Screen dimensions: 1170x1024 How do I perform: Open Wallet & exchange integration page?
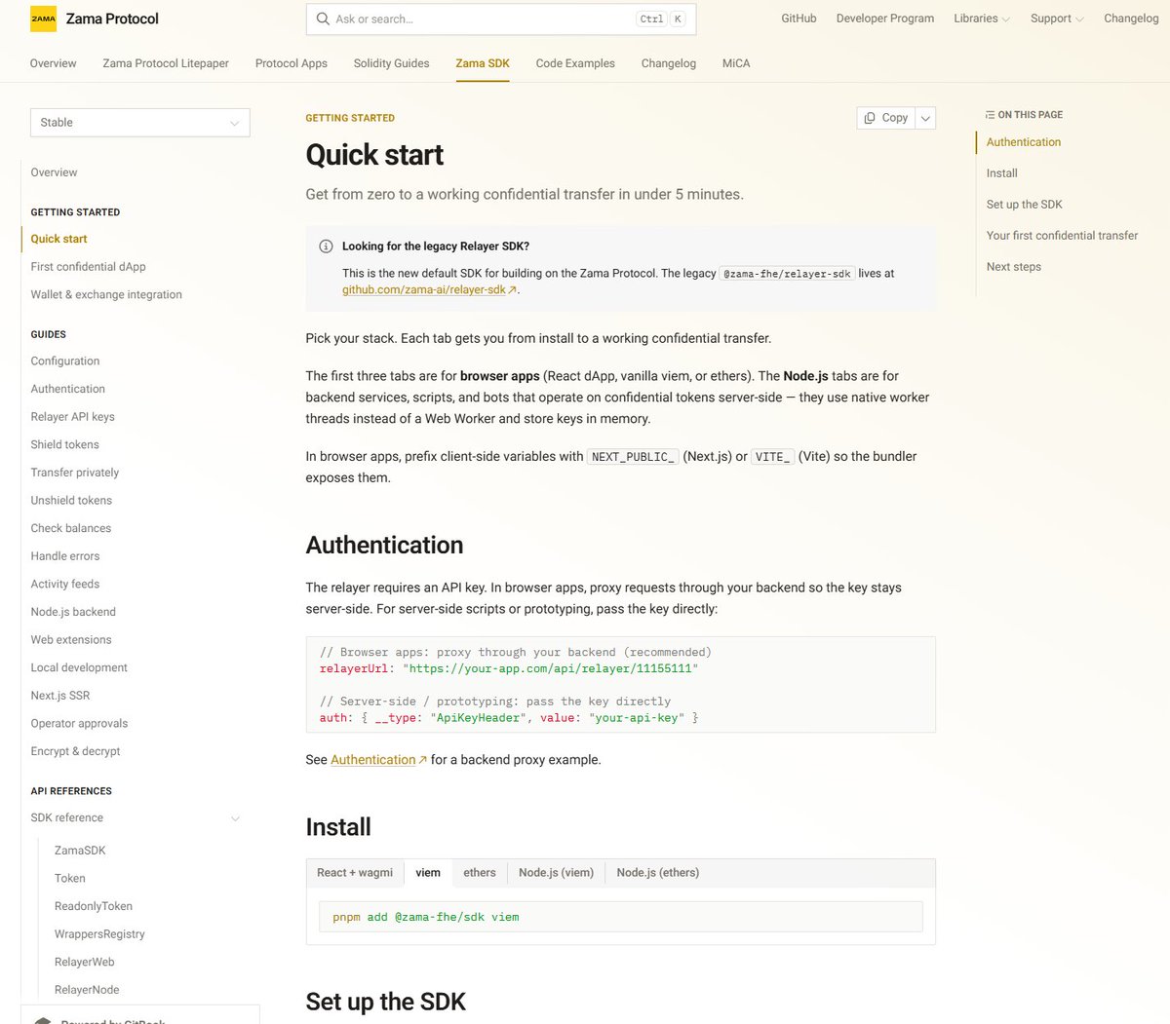point(106,295)
